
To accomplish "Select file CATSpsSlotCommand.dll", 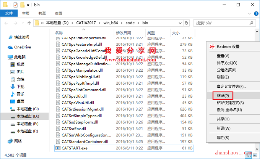I will pyautogui.click(x=84, y=90).
